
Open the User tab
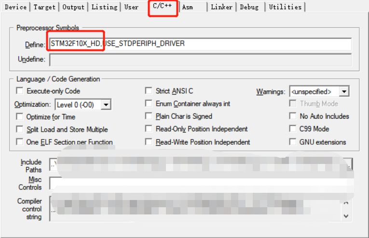131,7
